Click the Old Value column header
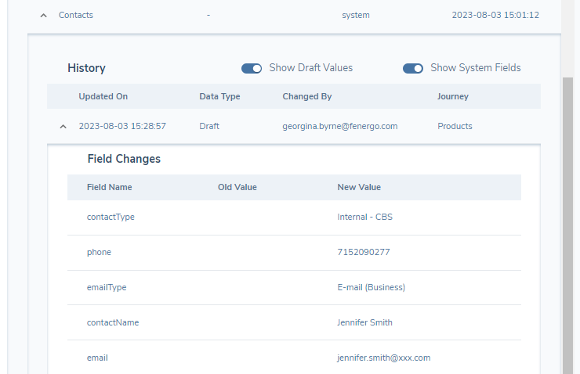 [237, 188]
